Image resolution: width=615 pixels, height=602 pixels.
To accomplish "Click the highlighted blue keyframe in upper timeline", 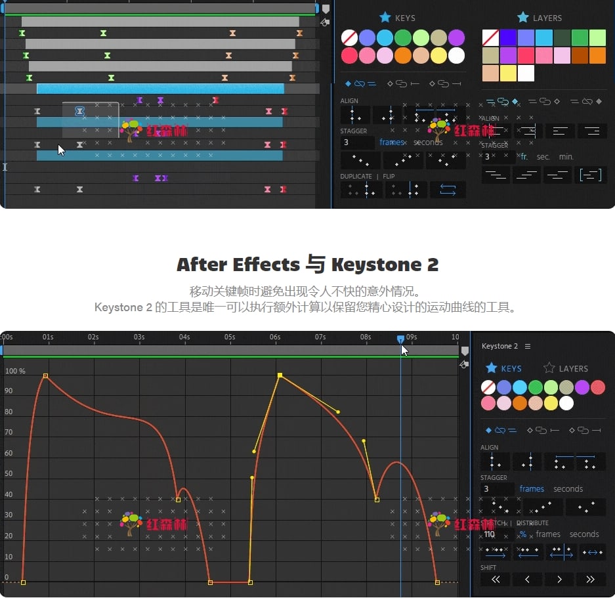I will click(79, 112).
